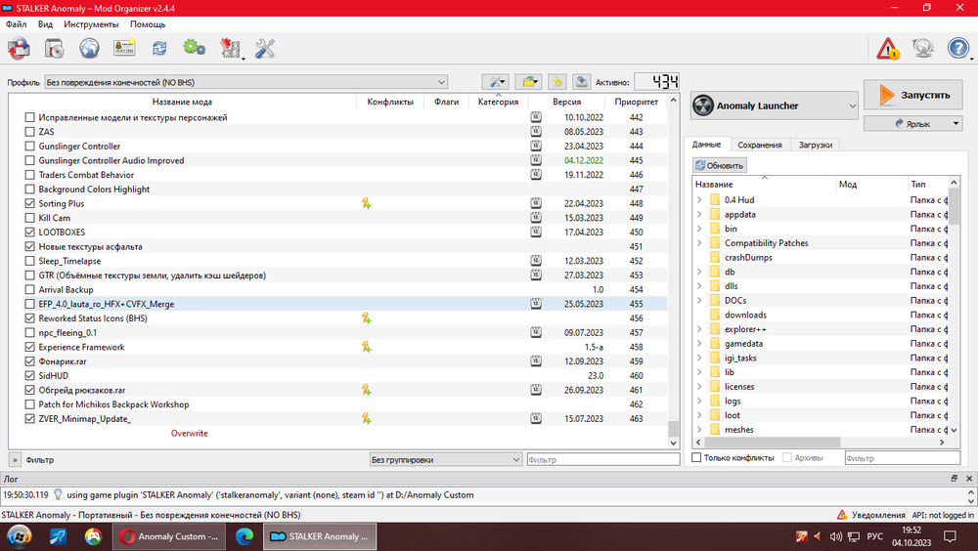
Task: Open settings wrench and screwdriver icon
Action: point(265,48)
